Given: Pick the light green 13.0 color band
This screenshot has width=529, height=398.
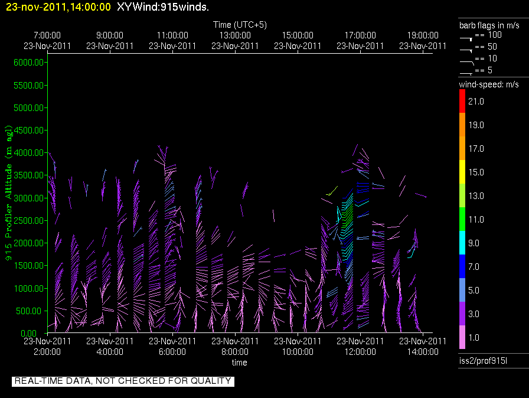Looking at the screenshot, I should tap(462, 195).
